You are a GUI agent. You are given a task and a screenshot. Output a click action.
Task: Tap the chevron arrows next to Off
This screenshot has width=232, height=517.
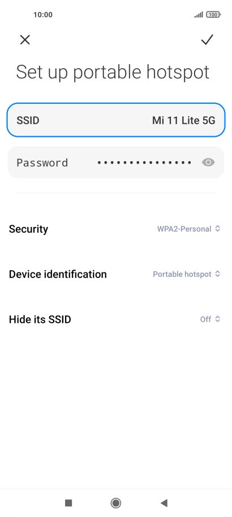point(217,319)
